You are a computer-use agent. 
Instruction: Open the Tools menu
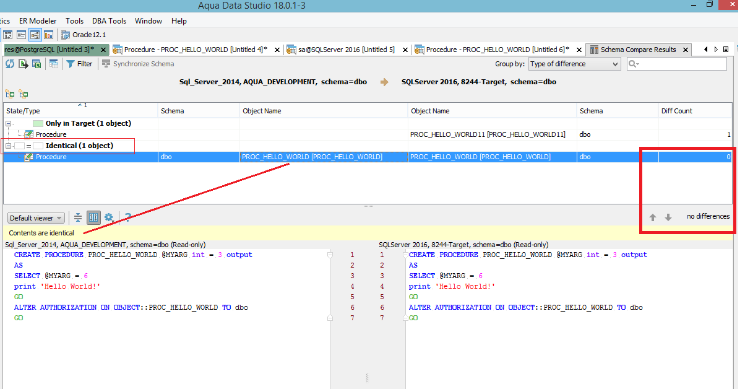(74, 21)
